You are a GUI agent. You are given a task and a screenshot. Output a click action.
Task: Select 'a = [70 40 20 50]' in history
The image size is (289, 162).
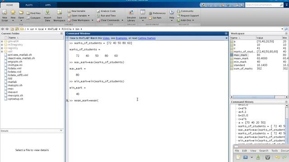(x=252, y=122)
